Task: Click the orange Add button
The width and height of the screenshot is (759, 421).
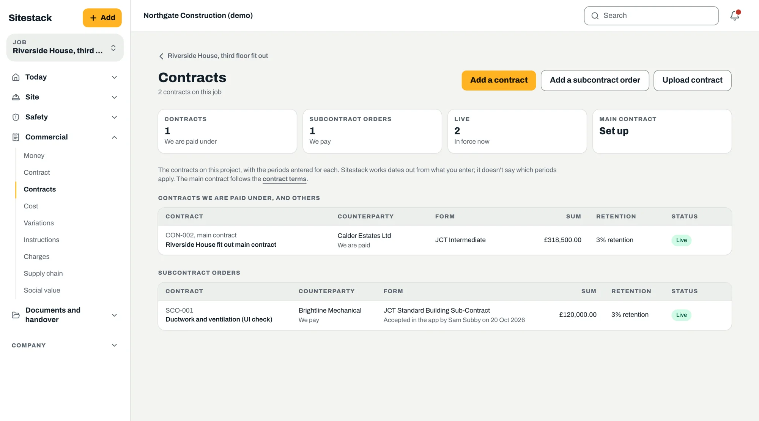Action: click(102, 18)
